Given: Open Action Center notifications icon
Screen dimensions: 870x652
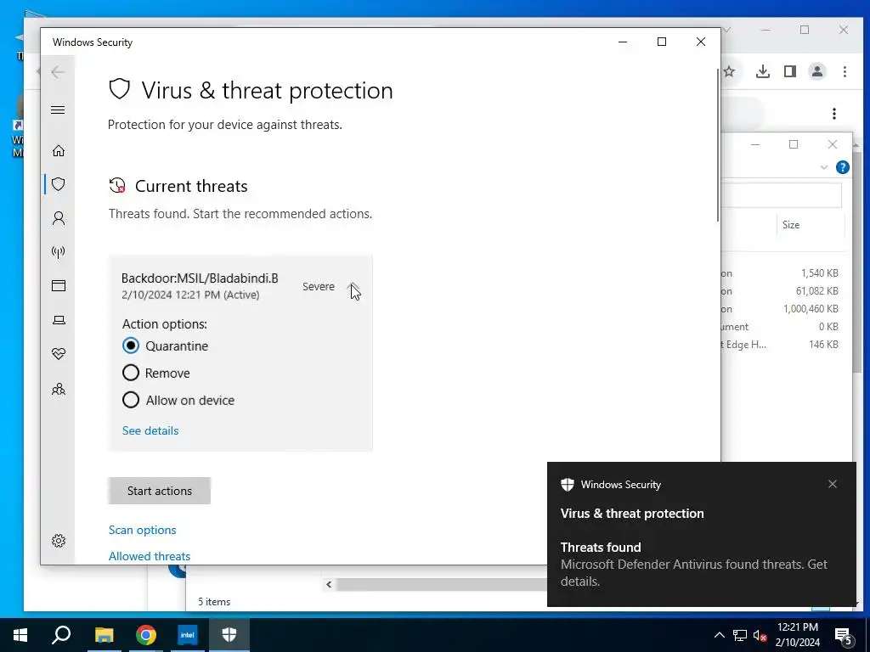Looking at the screenshot, I should point(844,636).
